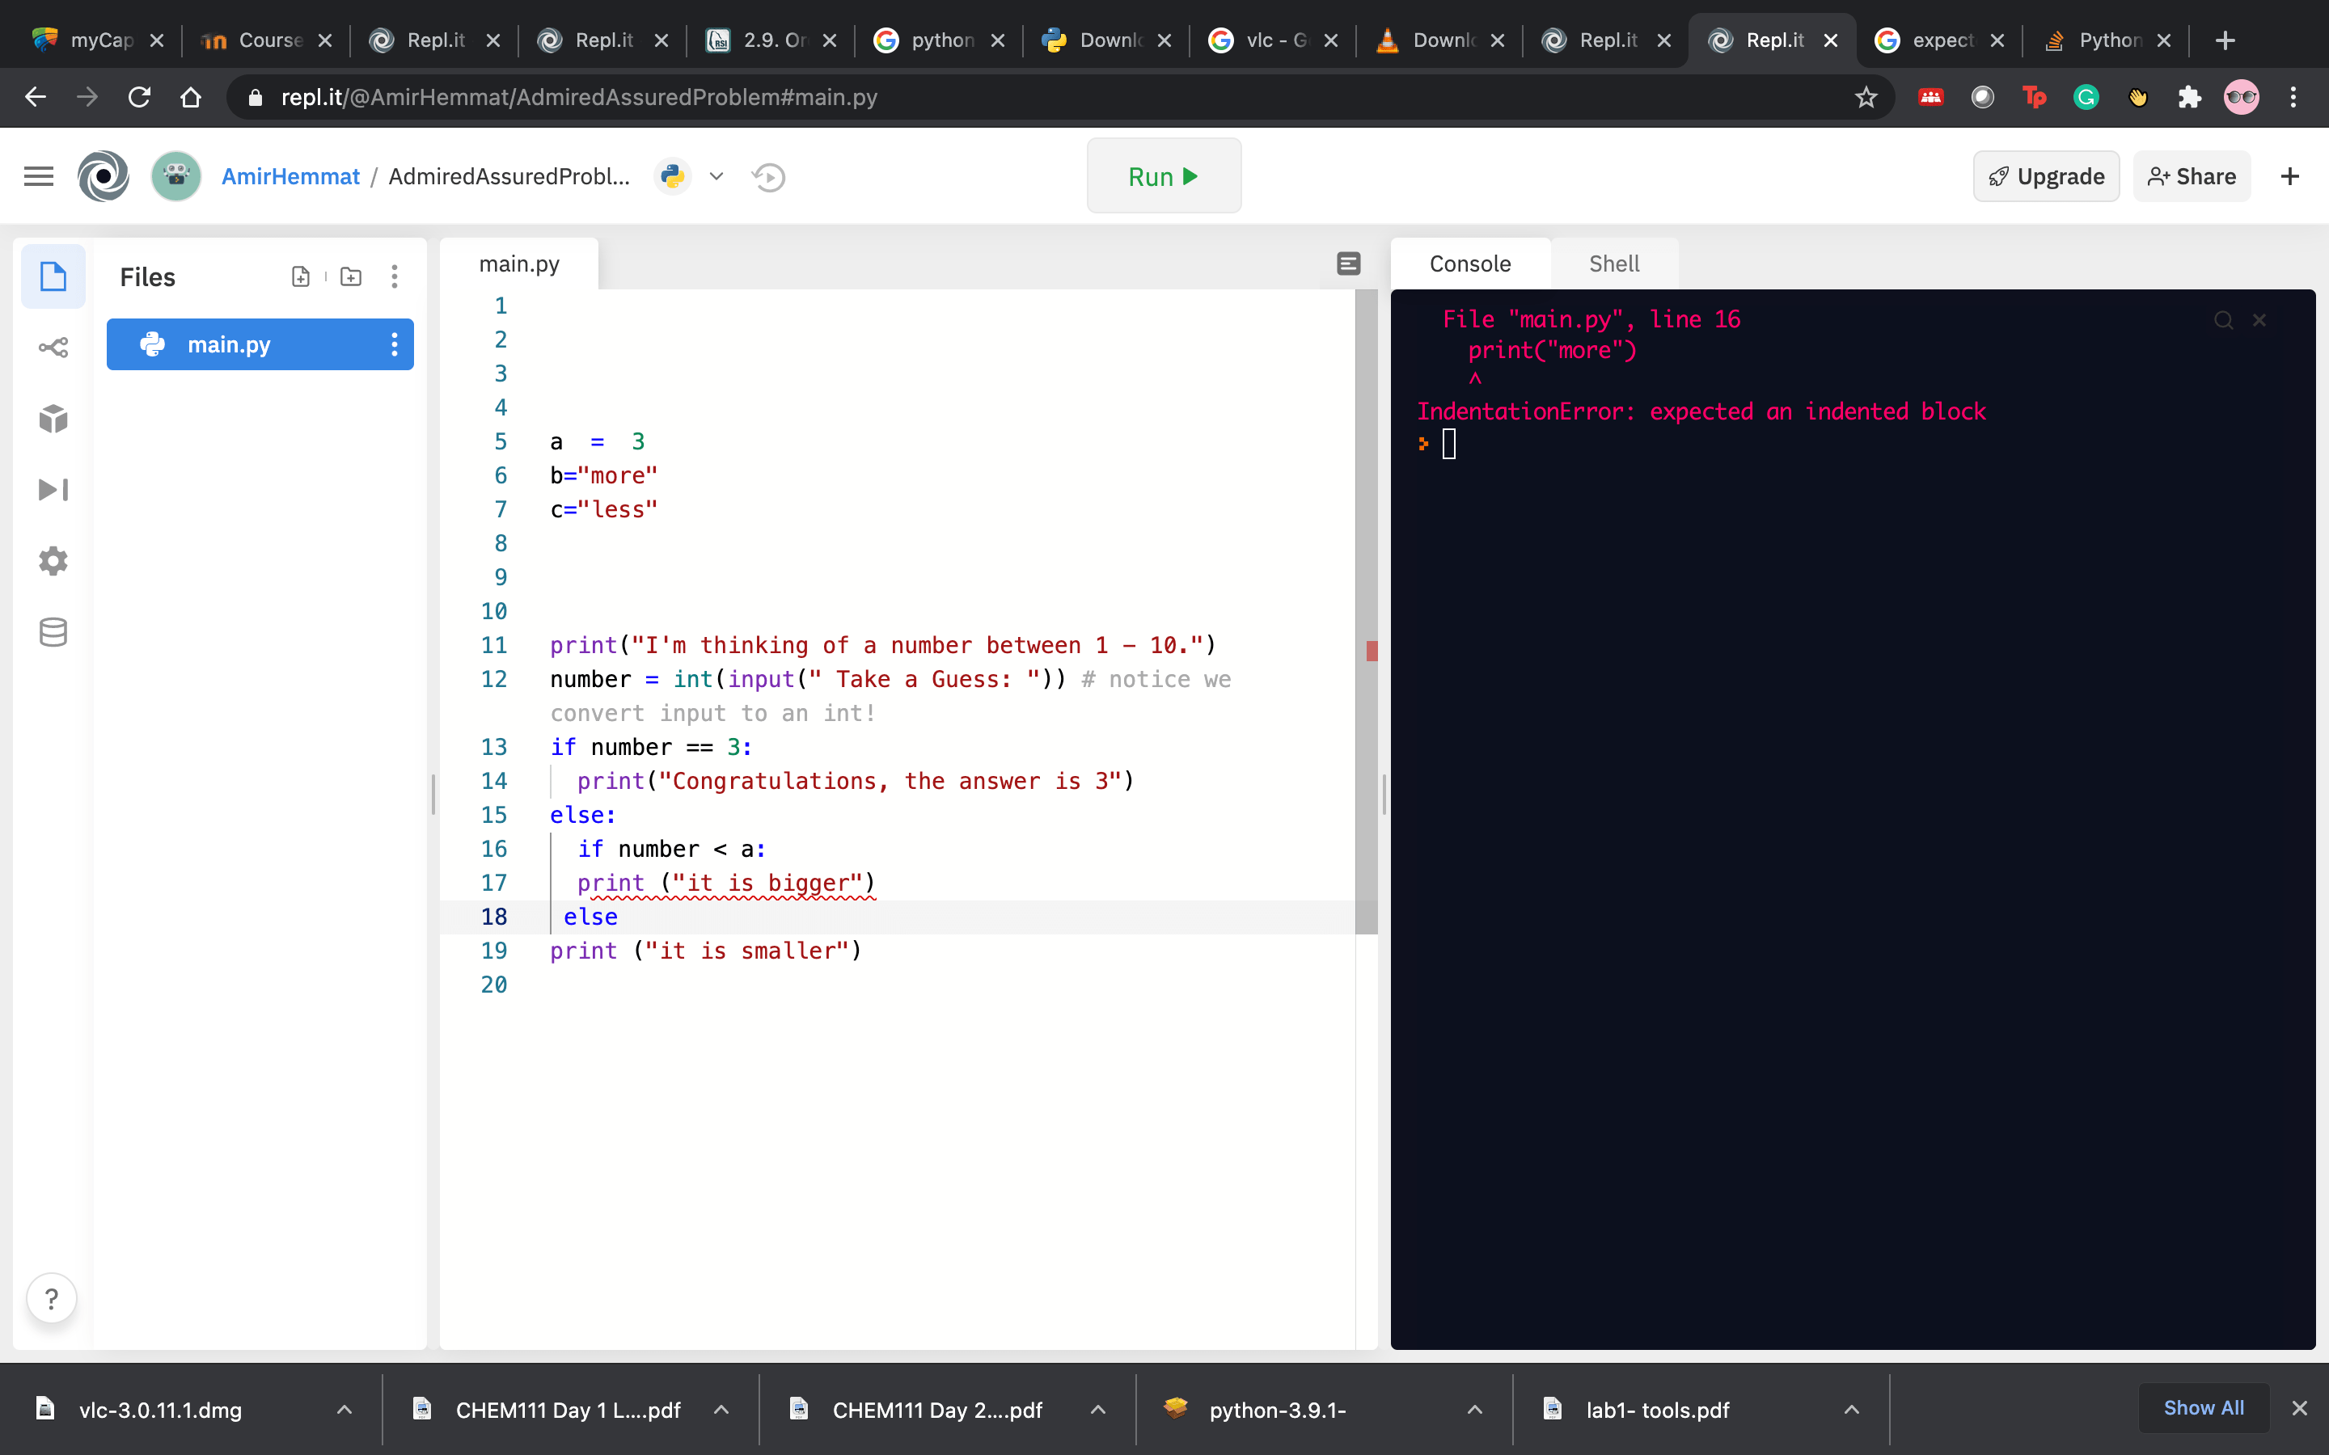This screenshot has width=2329, height=1455.
Task: Open the Version control sidebar icon
Action: pyautogui.click(x=53, y=348)
